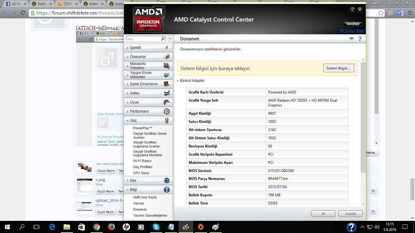This screenshot has height=233, width=415.
Task: Open Microsoft Edge from the taskbar
Action: pos(52,227)
